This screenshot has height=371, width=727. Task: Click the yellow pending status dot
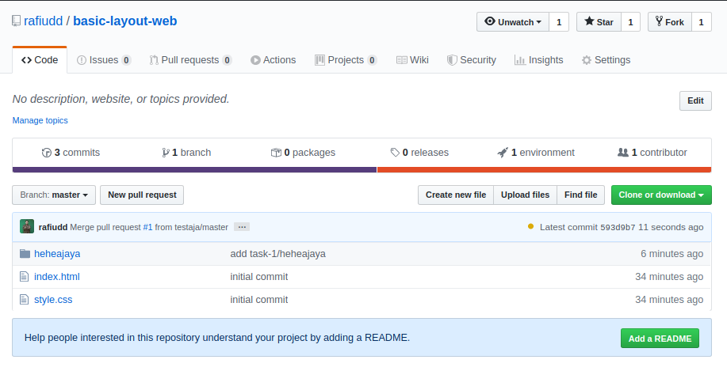click(x=530, y=226)
